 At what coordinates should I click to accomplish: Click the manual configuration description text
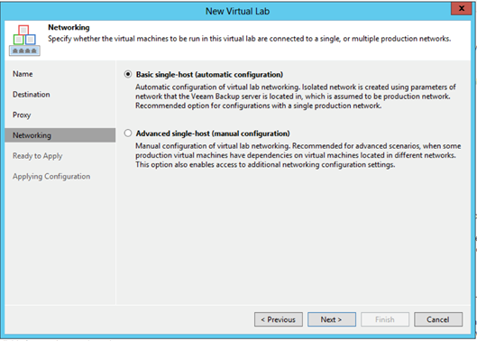[298, 155]
